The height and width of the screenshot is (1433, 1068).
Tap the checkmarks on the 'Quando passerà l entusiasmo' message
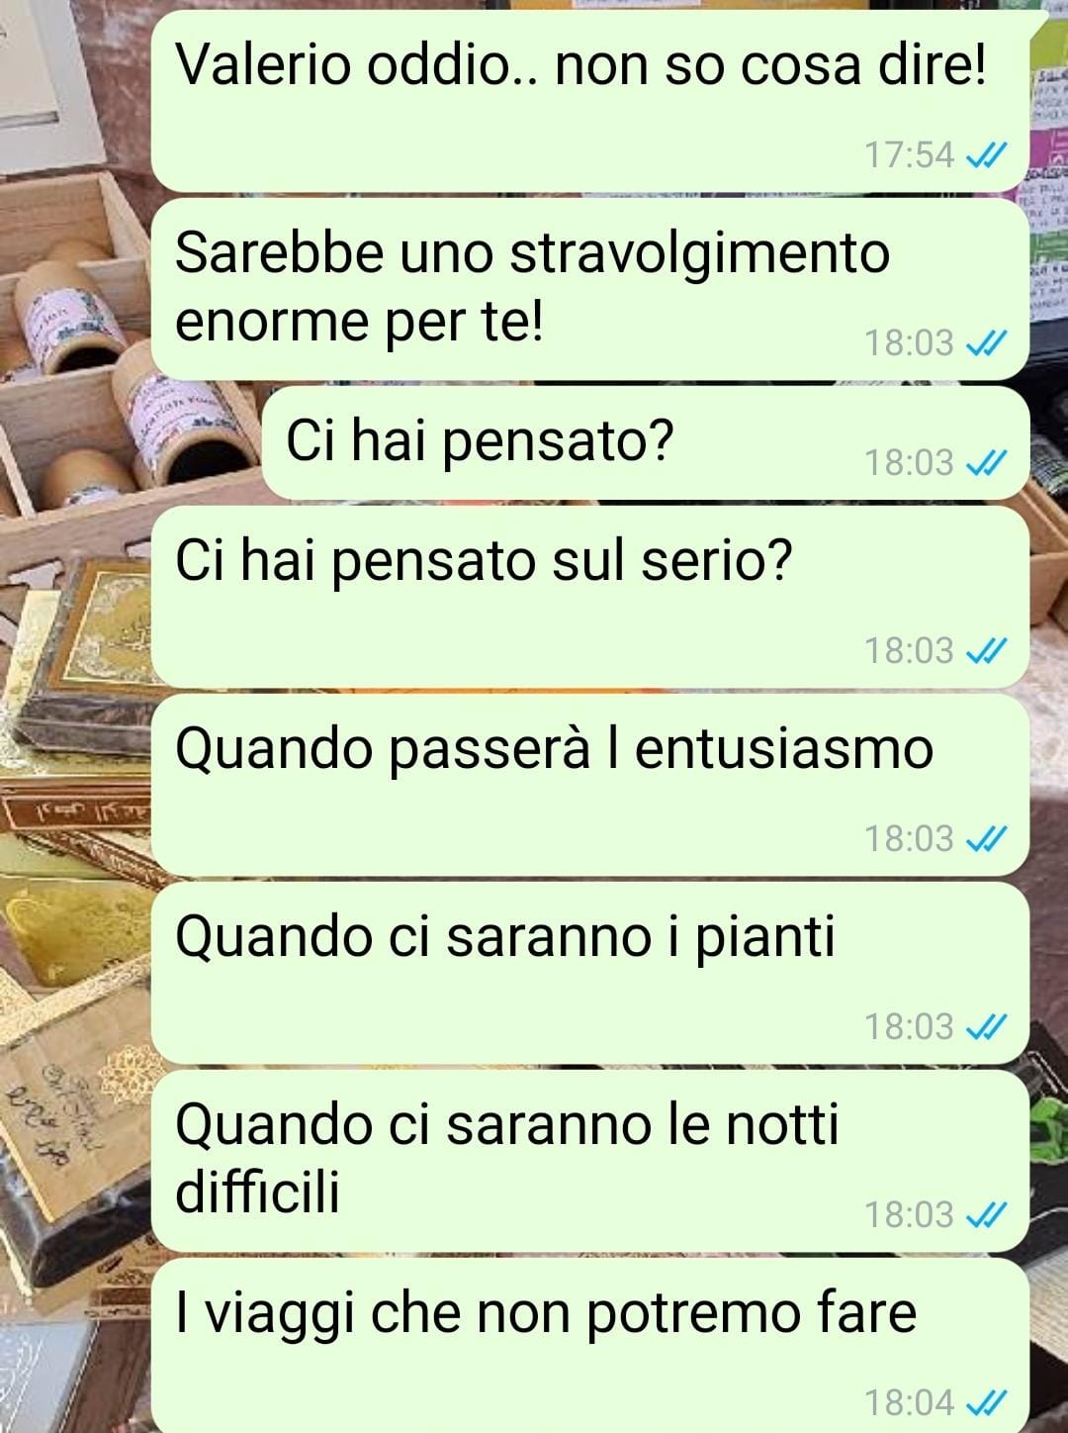point(985,838)
